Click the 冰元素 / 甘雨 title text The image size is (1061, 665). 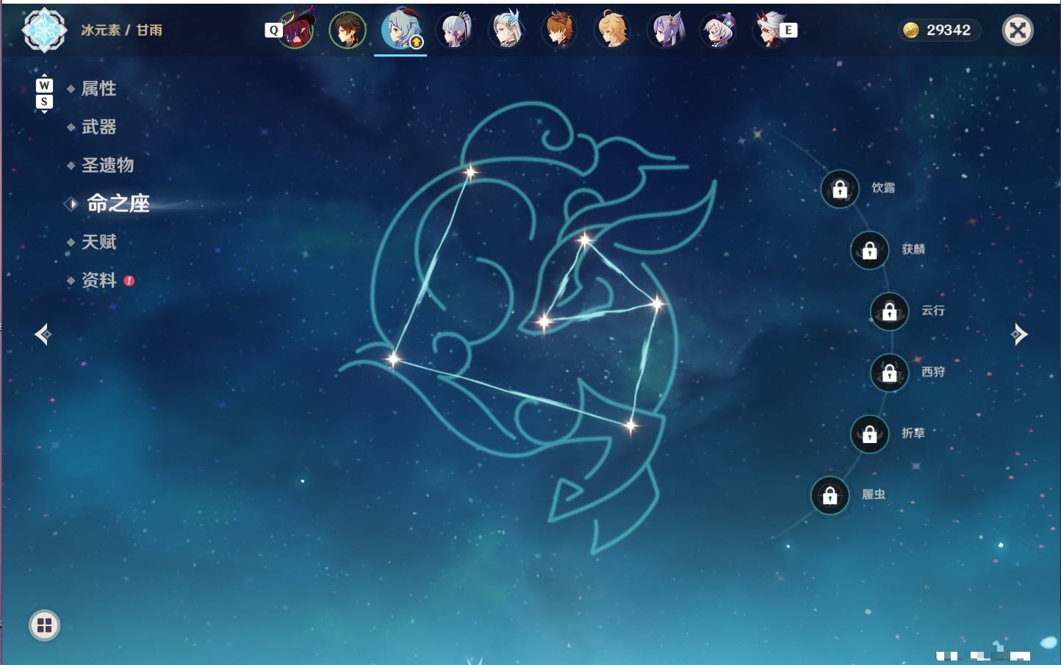point(121,30)
